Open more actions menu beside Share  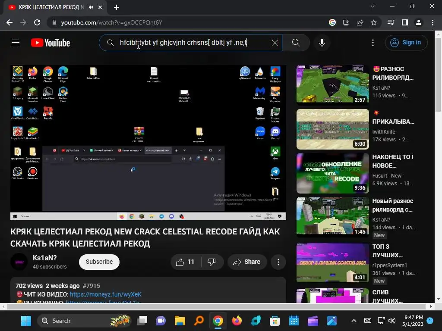(x=278, y=262)
